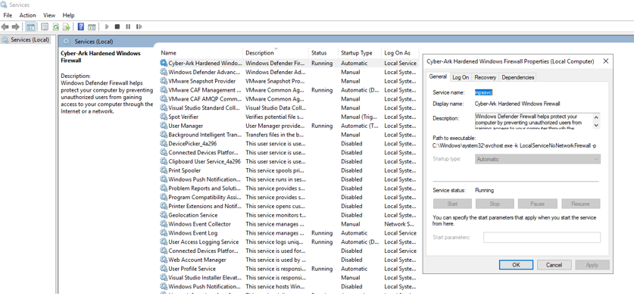Screen dimensions: 634x296
Task: Select the General tab in the Properties dialog
Action: click(x=438, y=76)
